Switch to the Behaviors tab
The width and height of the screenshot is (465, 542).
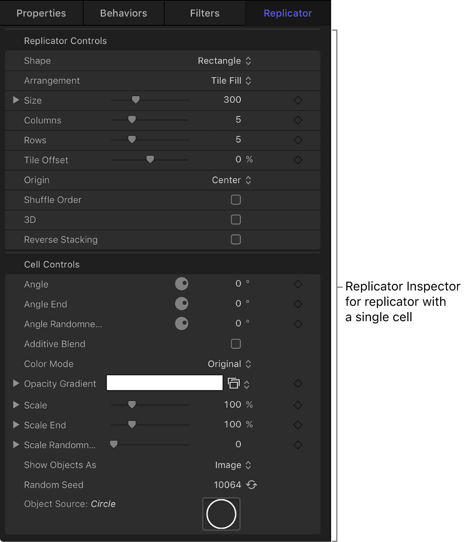coord(123,13)
